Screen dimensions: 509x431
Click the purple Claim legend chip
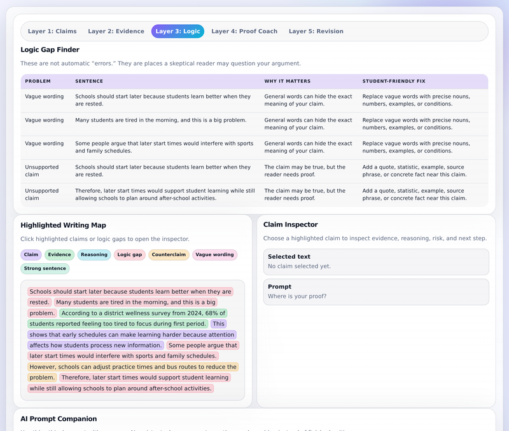(x=31, y=254)
